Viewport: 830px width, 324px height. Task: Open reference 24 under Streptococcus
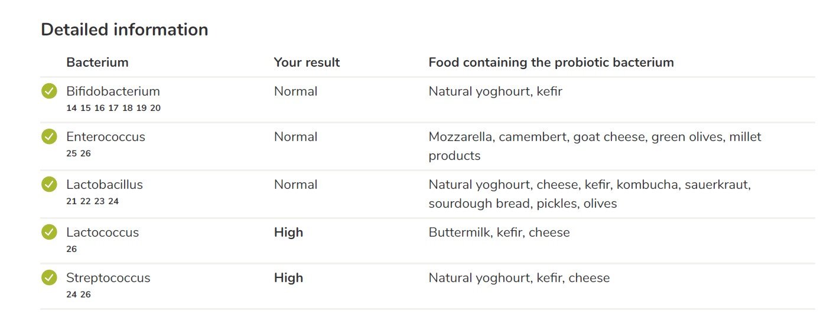[x=71, y=294]
